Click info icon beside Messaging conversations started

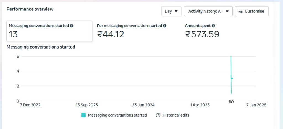pyautogui.click(x=72, y=26)
